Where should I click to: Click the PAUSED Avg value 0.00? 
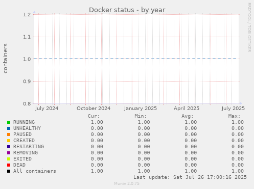coord(191,134)
